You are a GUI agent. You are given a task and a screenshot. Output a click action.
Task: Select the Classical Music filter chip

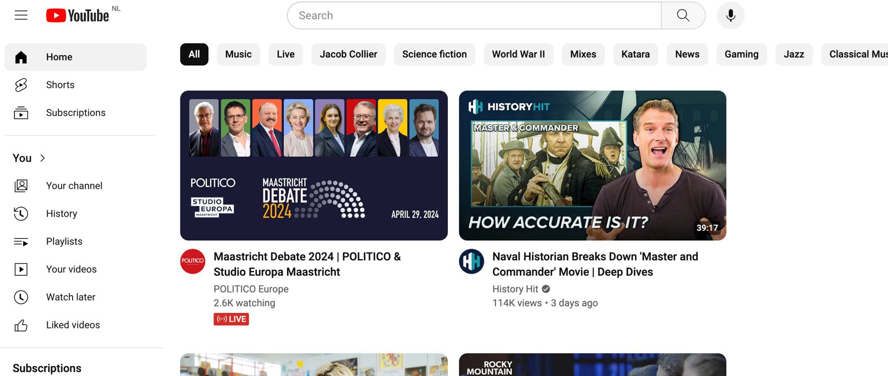point(855,54)
